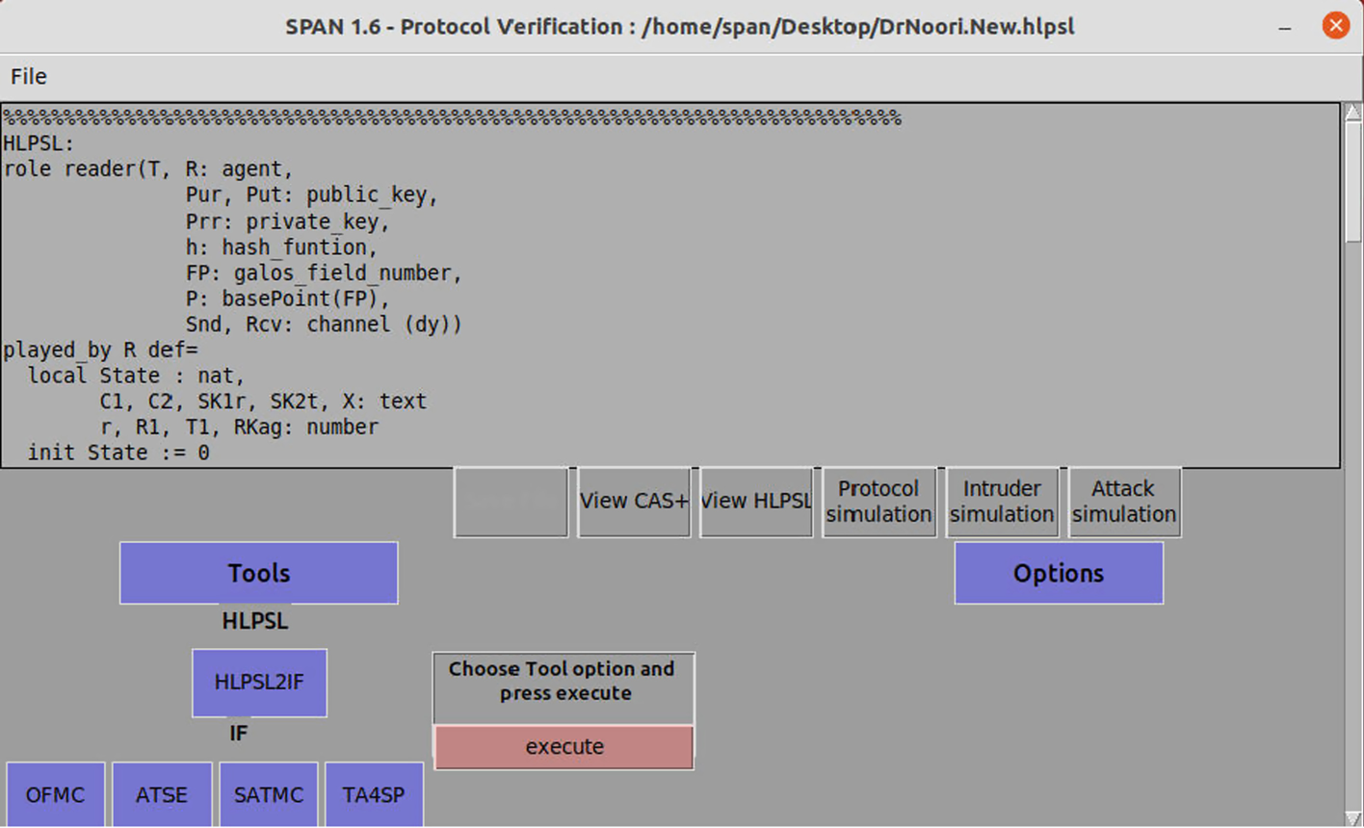The image size is (1364, 828).
Task: Click the line 'r, R1, T1, RKag: number'
Action: pyautogui.click(x=239, y=427)
